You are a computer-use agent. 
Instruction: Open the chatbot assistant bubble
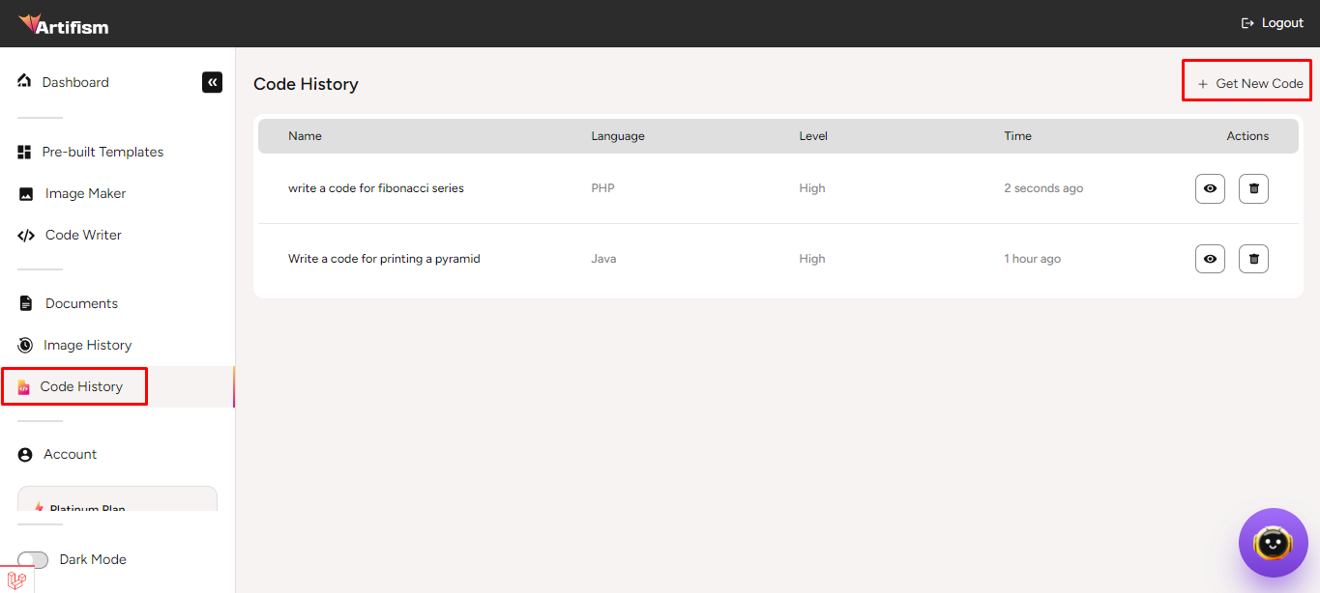click(x=1273, y=543)
